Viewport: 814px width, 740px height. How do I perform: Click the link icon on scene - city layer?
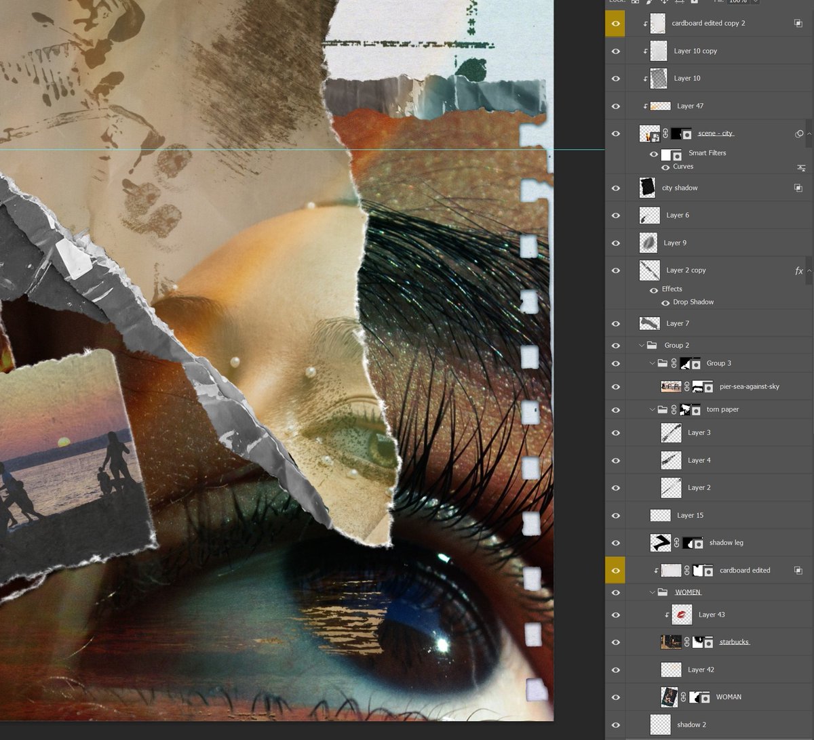click(x=665, y=133)
